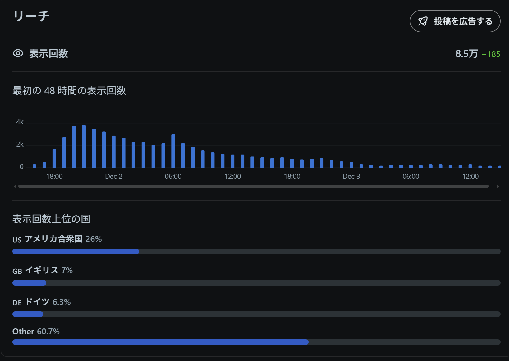The width and height of the screenshot is (509, 361).
Task: Toggle impressions visibility via the eye symbol
Action: [x=18, y=53]
